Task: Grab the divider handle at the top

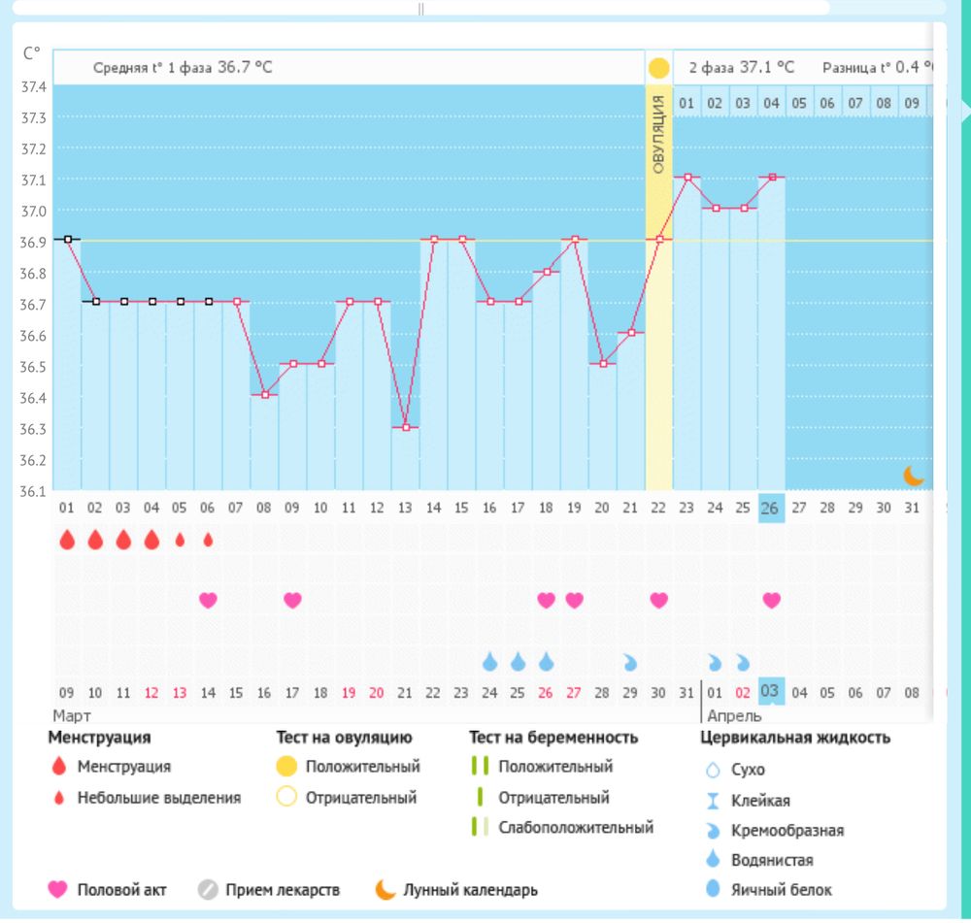Action: [x=421, y=8]
